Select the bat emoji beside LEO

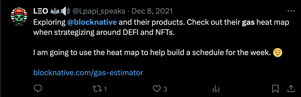pos(54,11)
